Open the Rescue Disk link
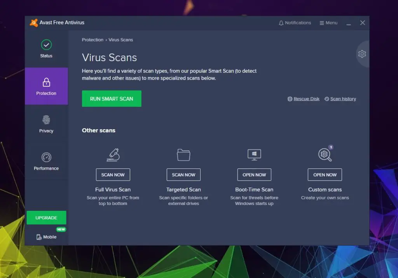 point(306,99)
